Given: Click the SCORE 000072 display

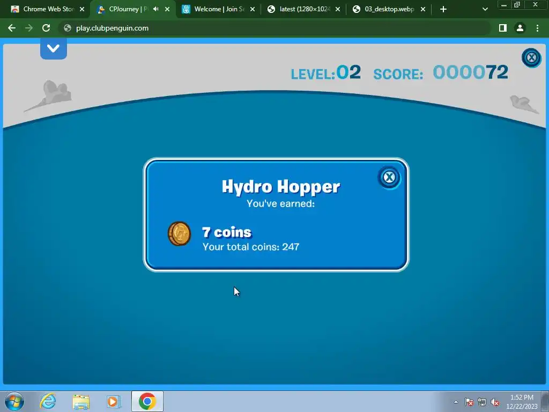Looking at the screenshot, I should pos(441,73).
